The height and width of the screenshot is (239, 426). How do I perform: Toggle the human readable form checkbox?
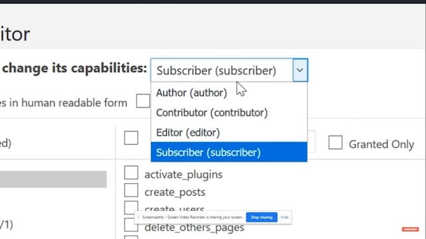click(x=143, y=101)
